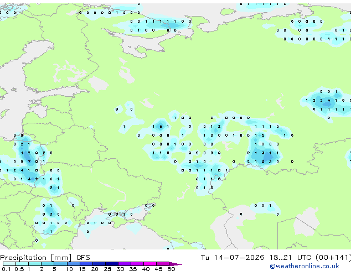Click the '(00+141)' forecast offset text
The width and height of the screenshot is (351, 271).
click(x=333, y=258)
